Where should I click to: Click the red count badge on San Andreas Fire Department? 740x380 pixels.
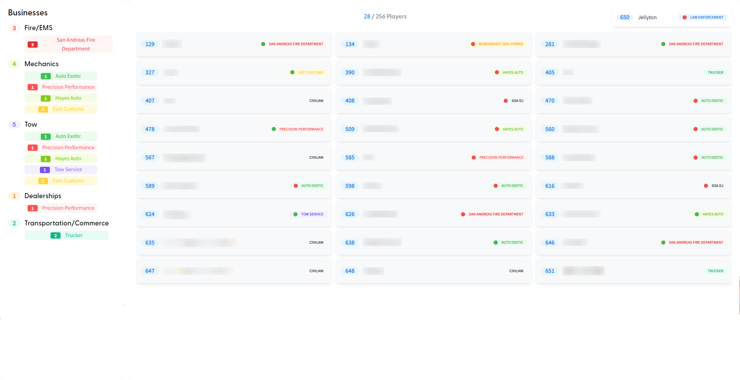point(32,45)
